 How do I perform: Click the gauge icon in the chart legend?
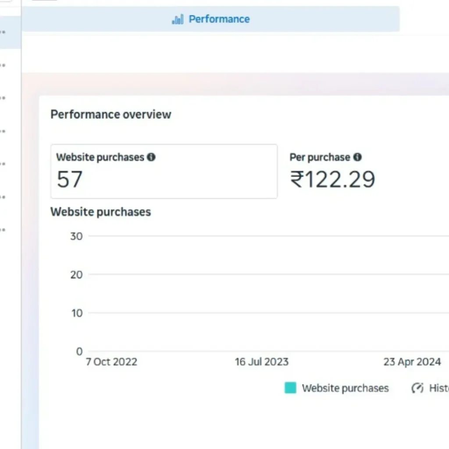coord(417,388)
